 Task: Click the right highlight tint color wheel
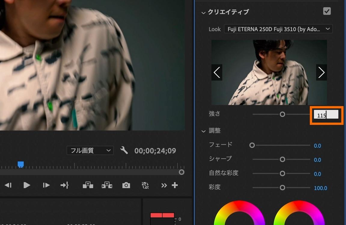[299, 213]
